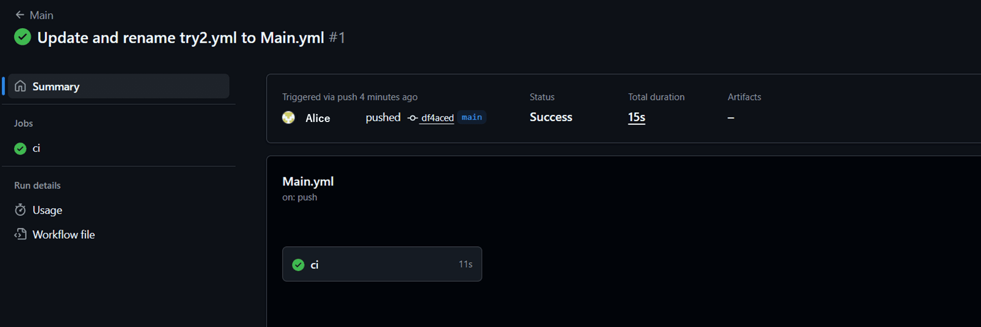Open the Workflow file page
This screenshot has width=981, height=327.
point(63,235)
